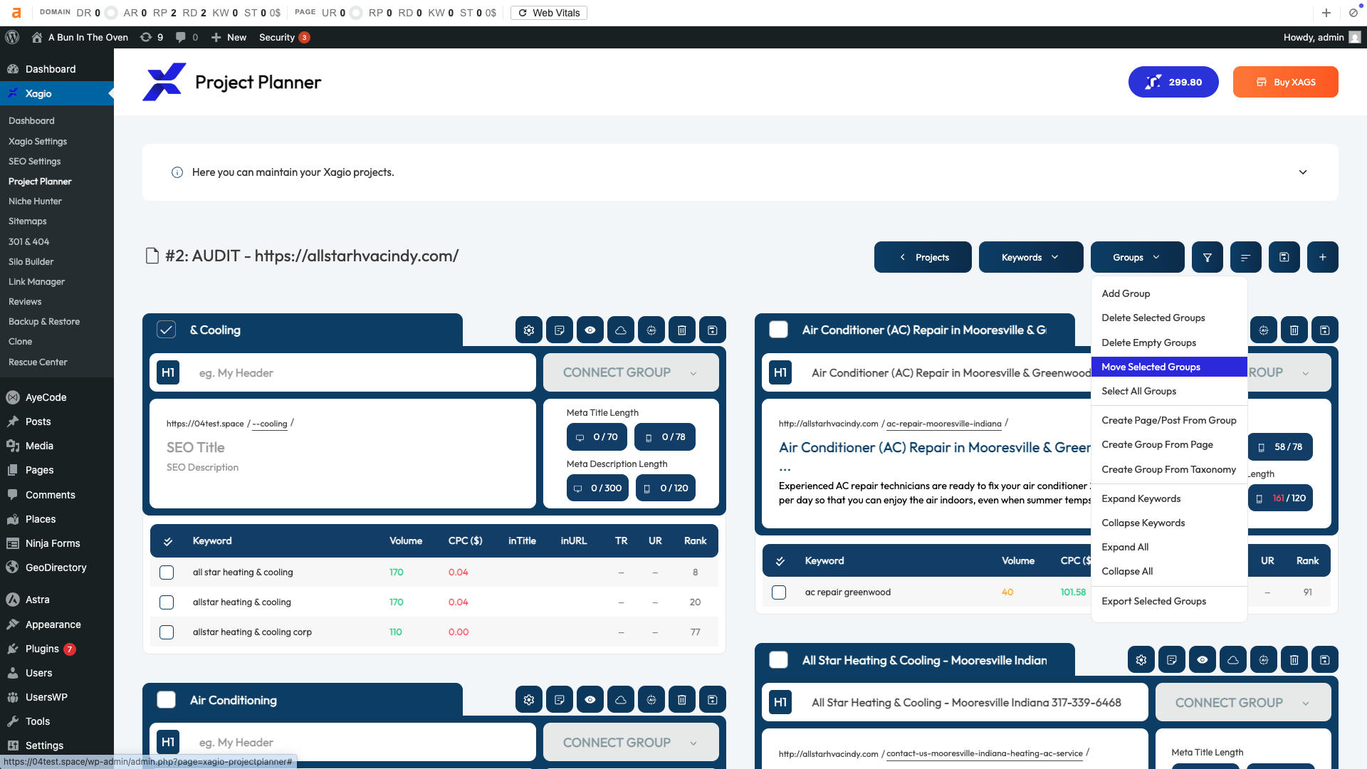Check the AC Repair group checkbox
The height and width of the screenshot is (769, 1367).
tap(778, 330)
